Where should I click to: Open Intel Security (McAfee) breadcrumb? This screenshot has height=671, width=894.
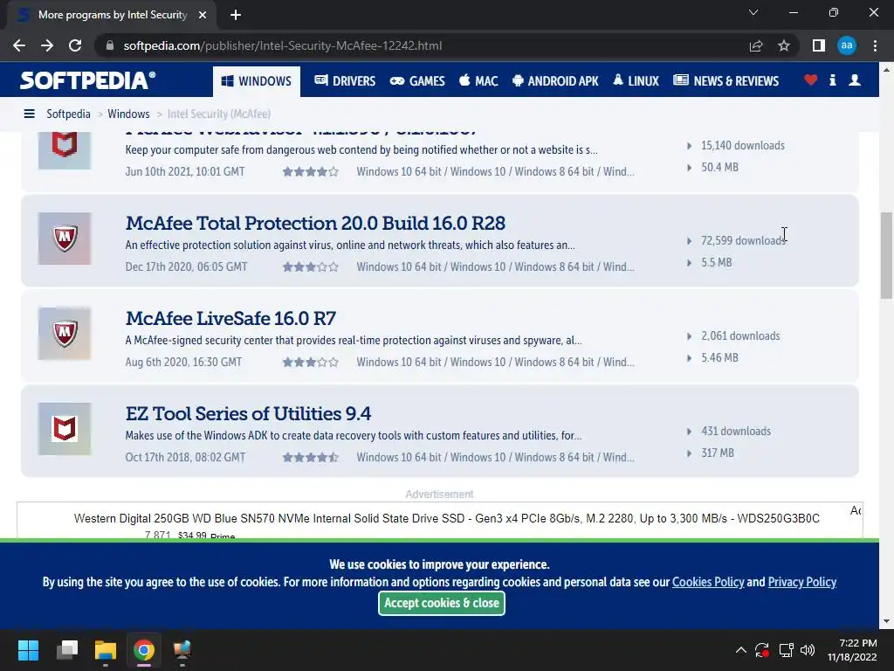[219, 114]
